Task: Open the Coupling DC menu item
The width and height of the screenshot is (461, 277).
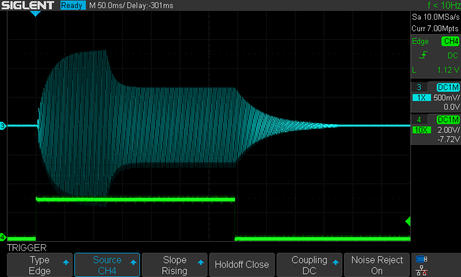Action: [309, 265]
